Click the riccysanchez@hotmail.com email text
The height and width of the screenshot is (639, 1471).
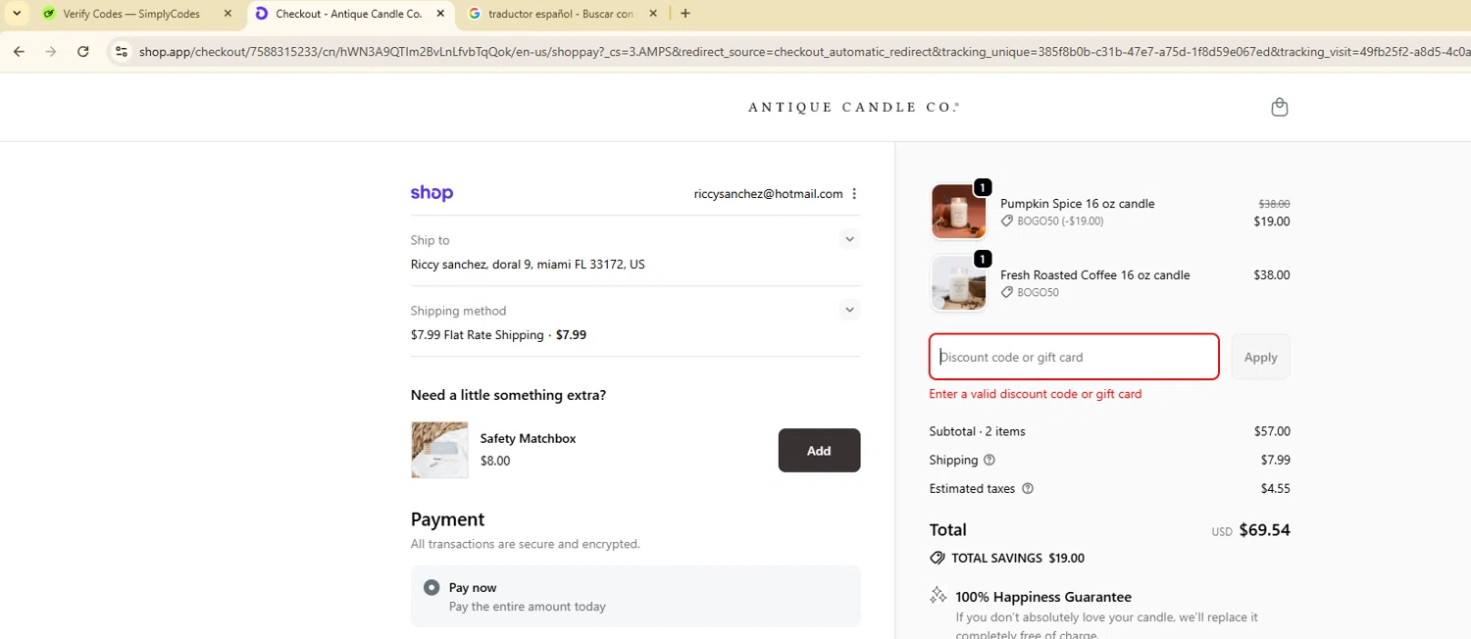click(x=768, y=194)
